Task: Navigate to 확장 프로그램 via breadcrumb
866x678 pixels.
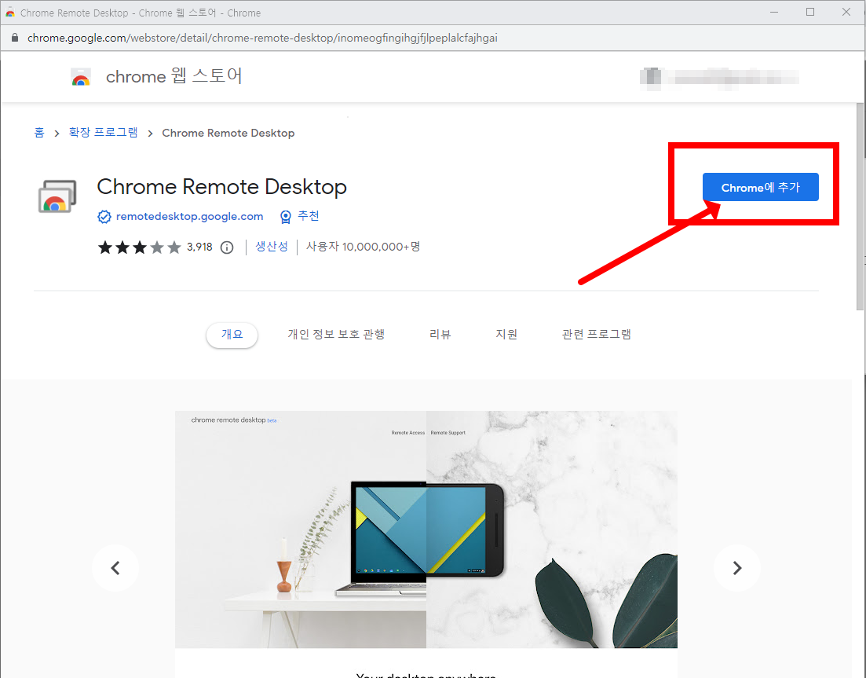Action: coord(103,132)
